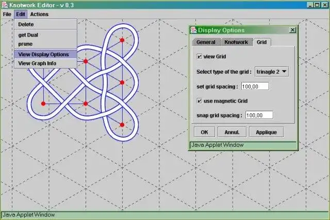This screenshot has width=330, height=220.
Task: Select get Dual menu entry
Action: pyautogui.click(x=46, y=35)
